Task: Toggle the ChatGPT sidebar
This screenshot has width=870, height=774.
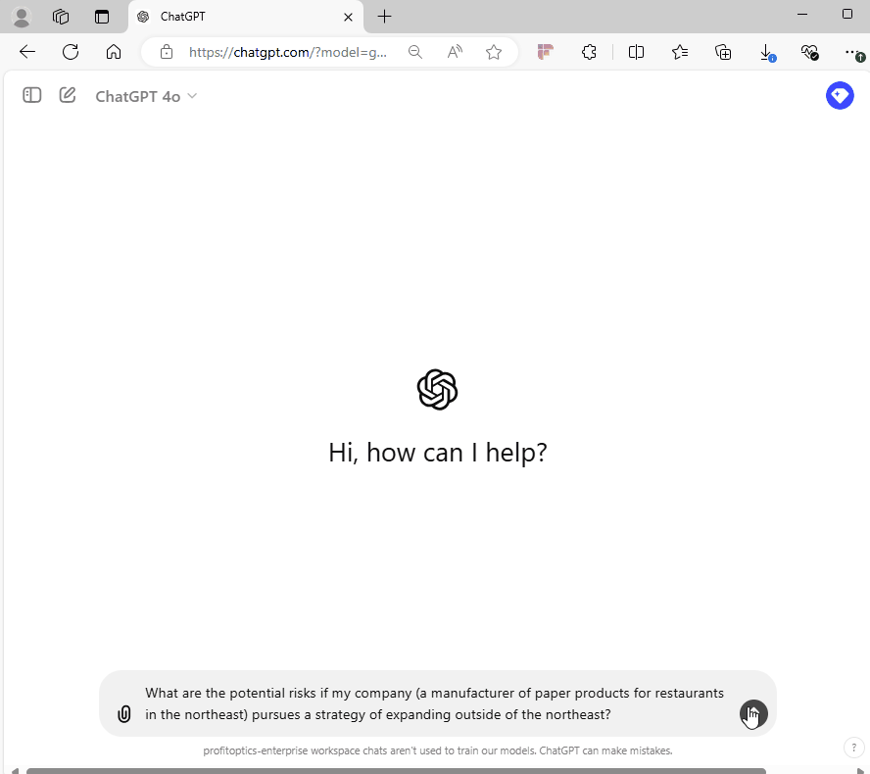Action: [31, 95]
